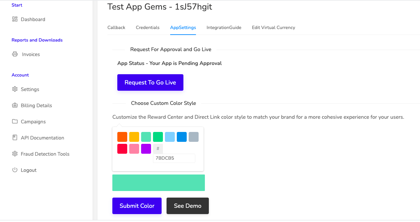Select the gray color swatch
The image size is (420, 222).
(194, 137)
